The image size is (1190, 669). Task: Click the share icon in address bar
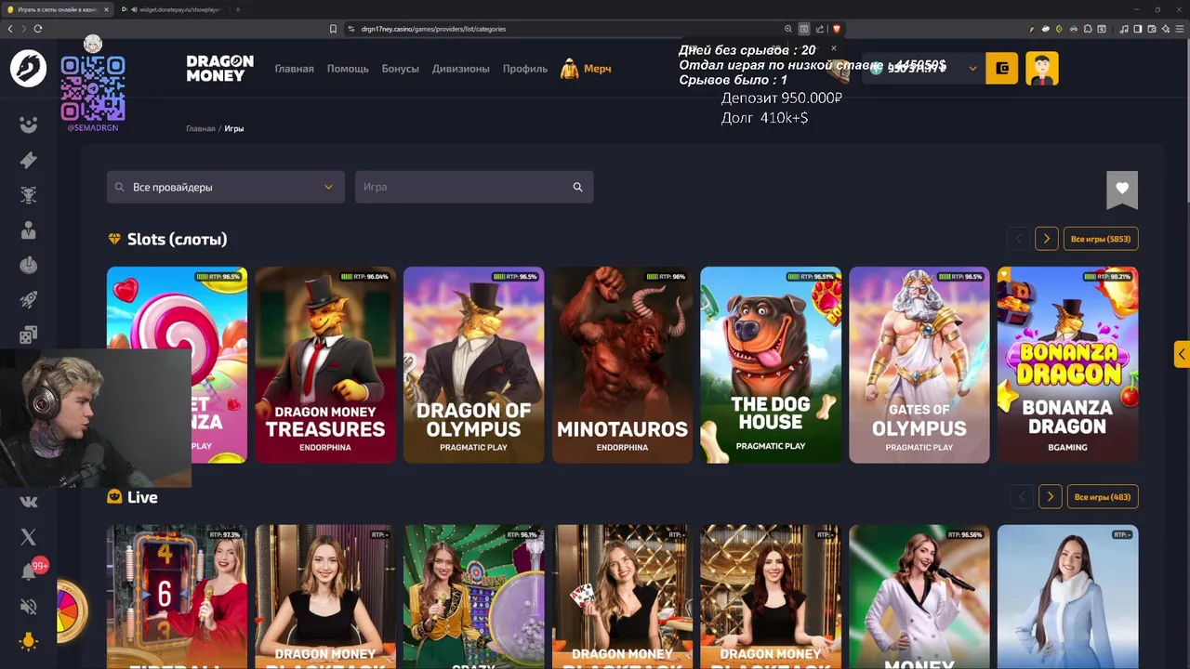click(x=820, y=29)
